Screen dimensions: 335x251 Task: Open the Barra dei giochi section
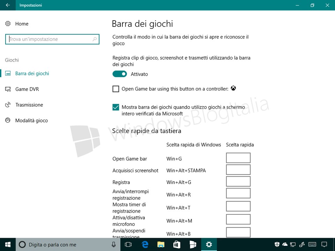point(32,74)
